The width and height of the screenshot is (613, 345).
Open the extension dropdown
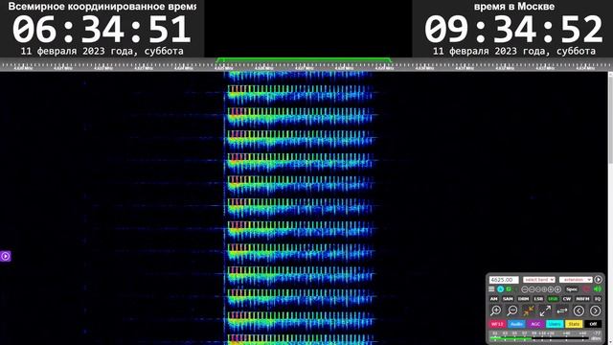pos(576,280)
